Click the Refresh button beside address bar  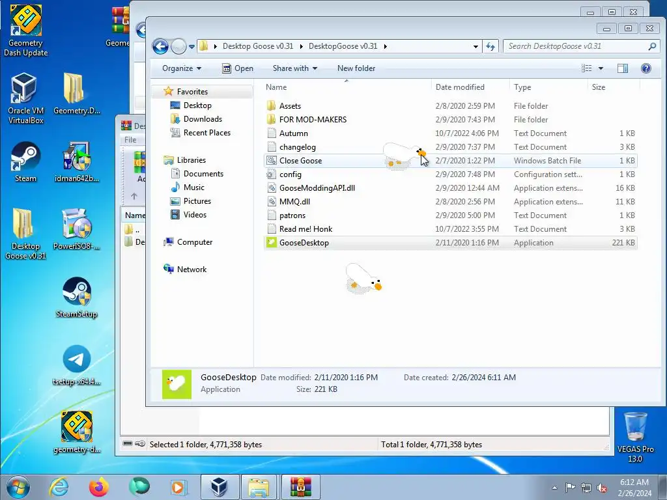coord(490,46)
